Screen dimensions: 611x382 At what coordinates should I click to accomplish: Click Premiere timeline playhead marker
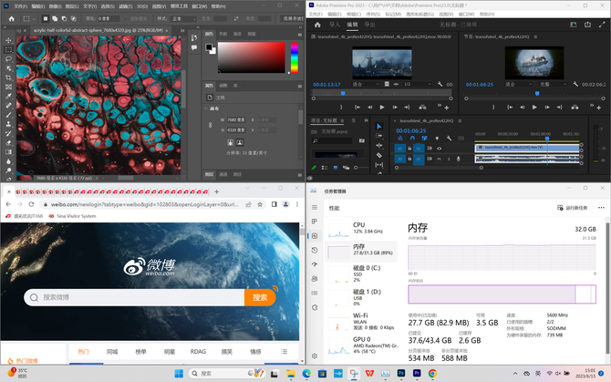(x=547, y=139)
